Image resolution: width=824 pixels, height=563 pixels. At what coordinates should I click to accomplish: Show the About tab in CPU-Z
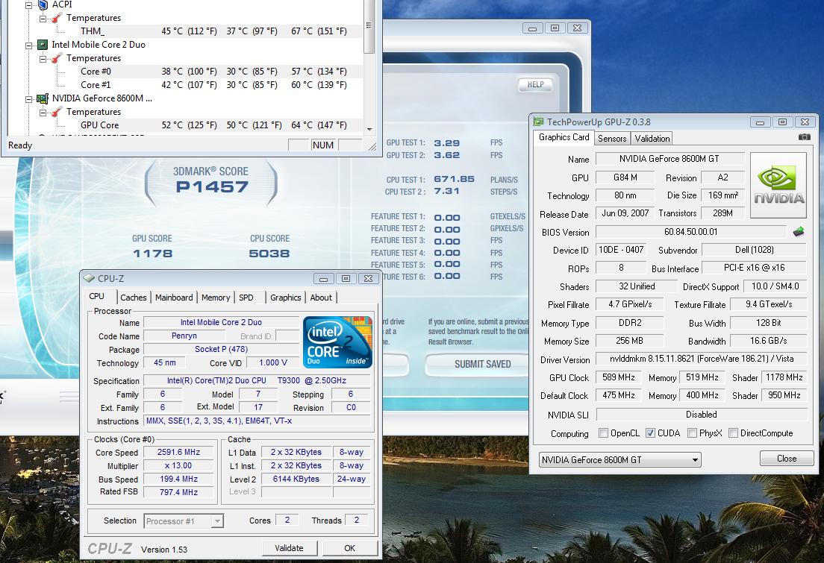click(321, 298)
